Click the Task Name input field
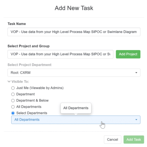147x147 pixels. coord(74,32)
